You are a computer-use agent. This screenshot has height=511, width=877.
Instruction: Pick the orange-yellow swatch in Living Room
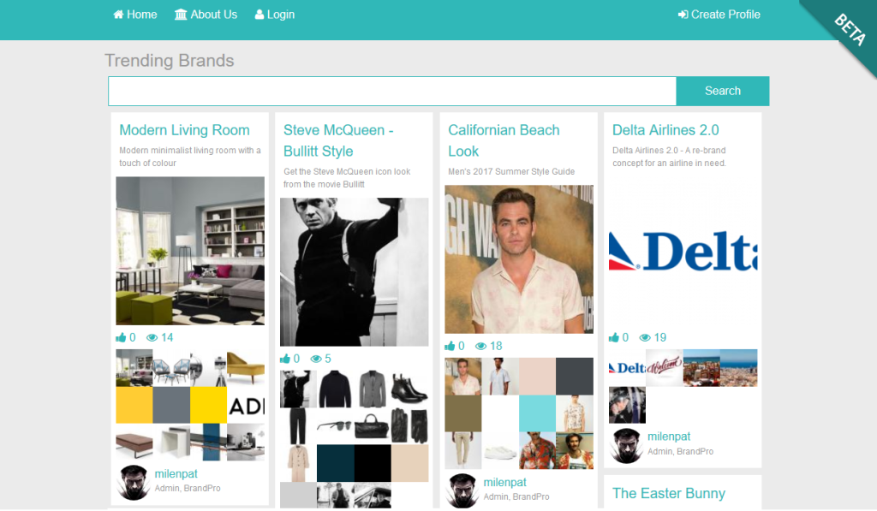[x=134, y=406]
